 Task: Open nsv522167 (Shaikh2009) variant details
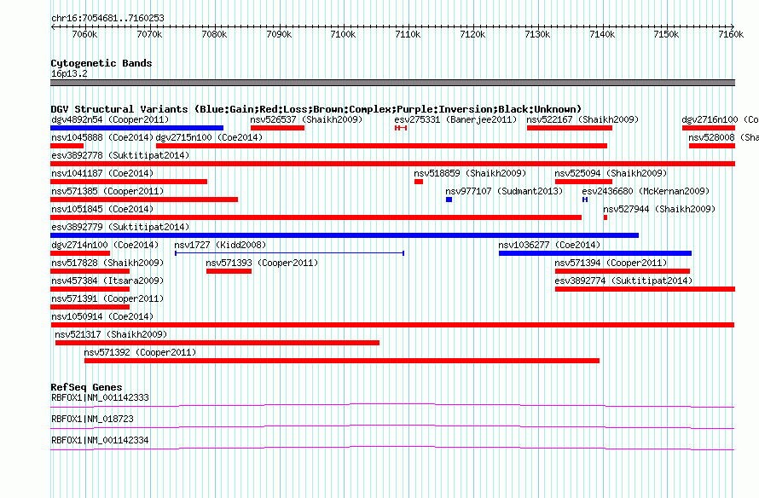pyautogui.click(x=582, y=119)
